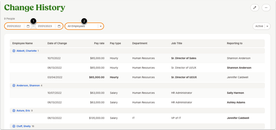Open the start date calendar icon
This screenshot has height=130, width=276.
28,26
